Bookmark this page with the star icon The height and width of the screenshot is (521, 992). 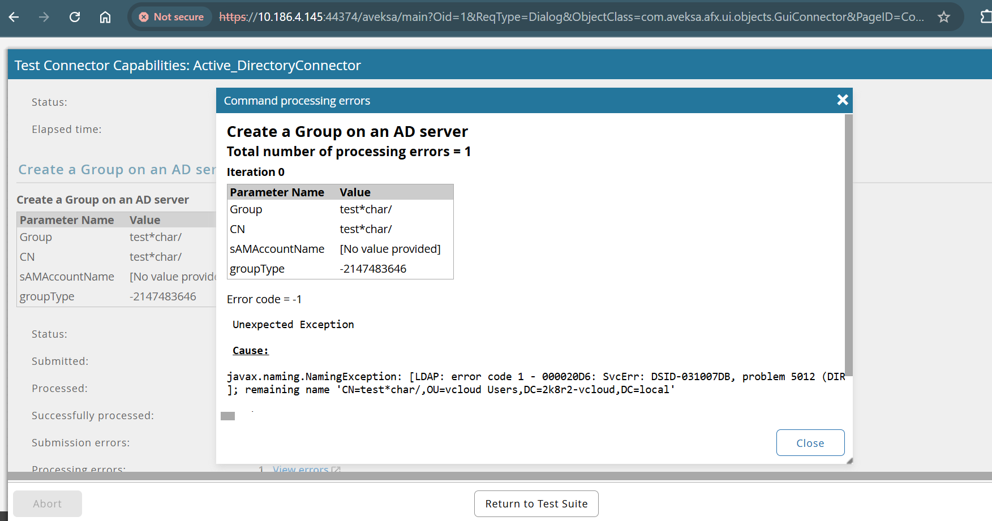coord(943,17)
